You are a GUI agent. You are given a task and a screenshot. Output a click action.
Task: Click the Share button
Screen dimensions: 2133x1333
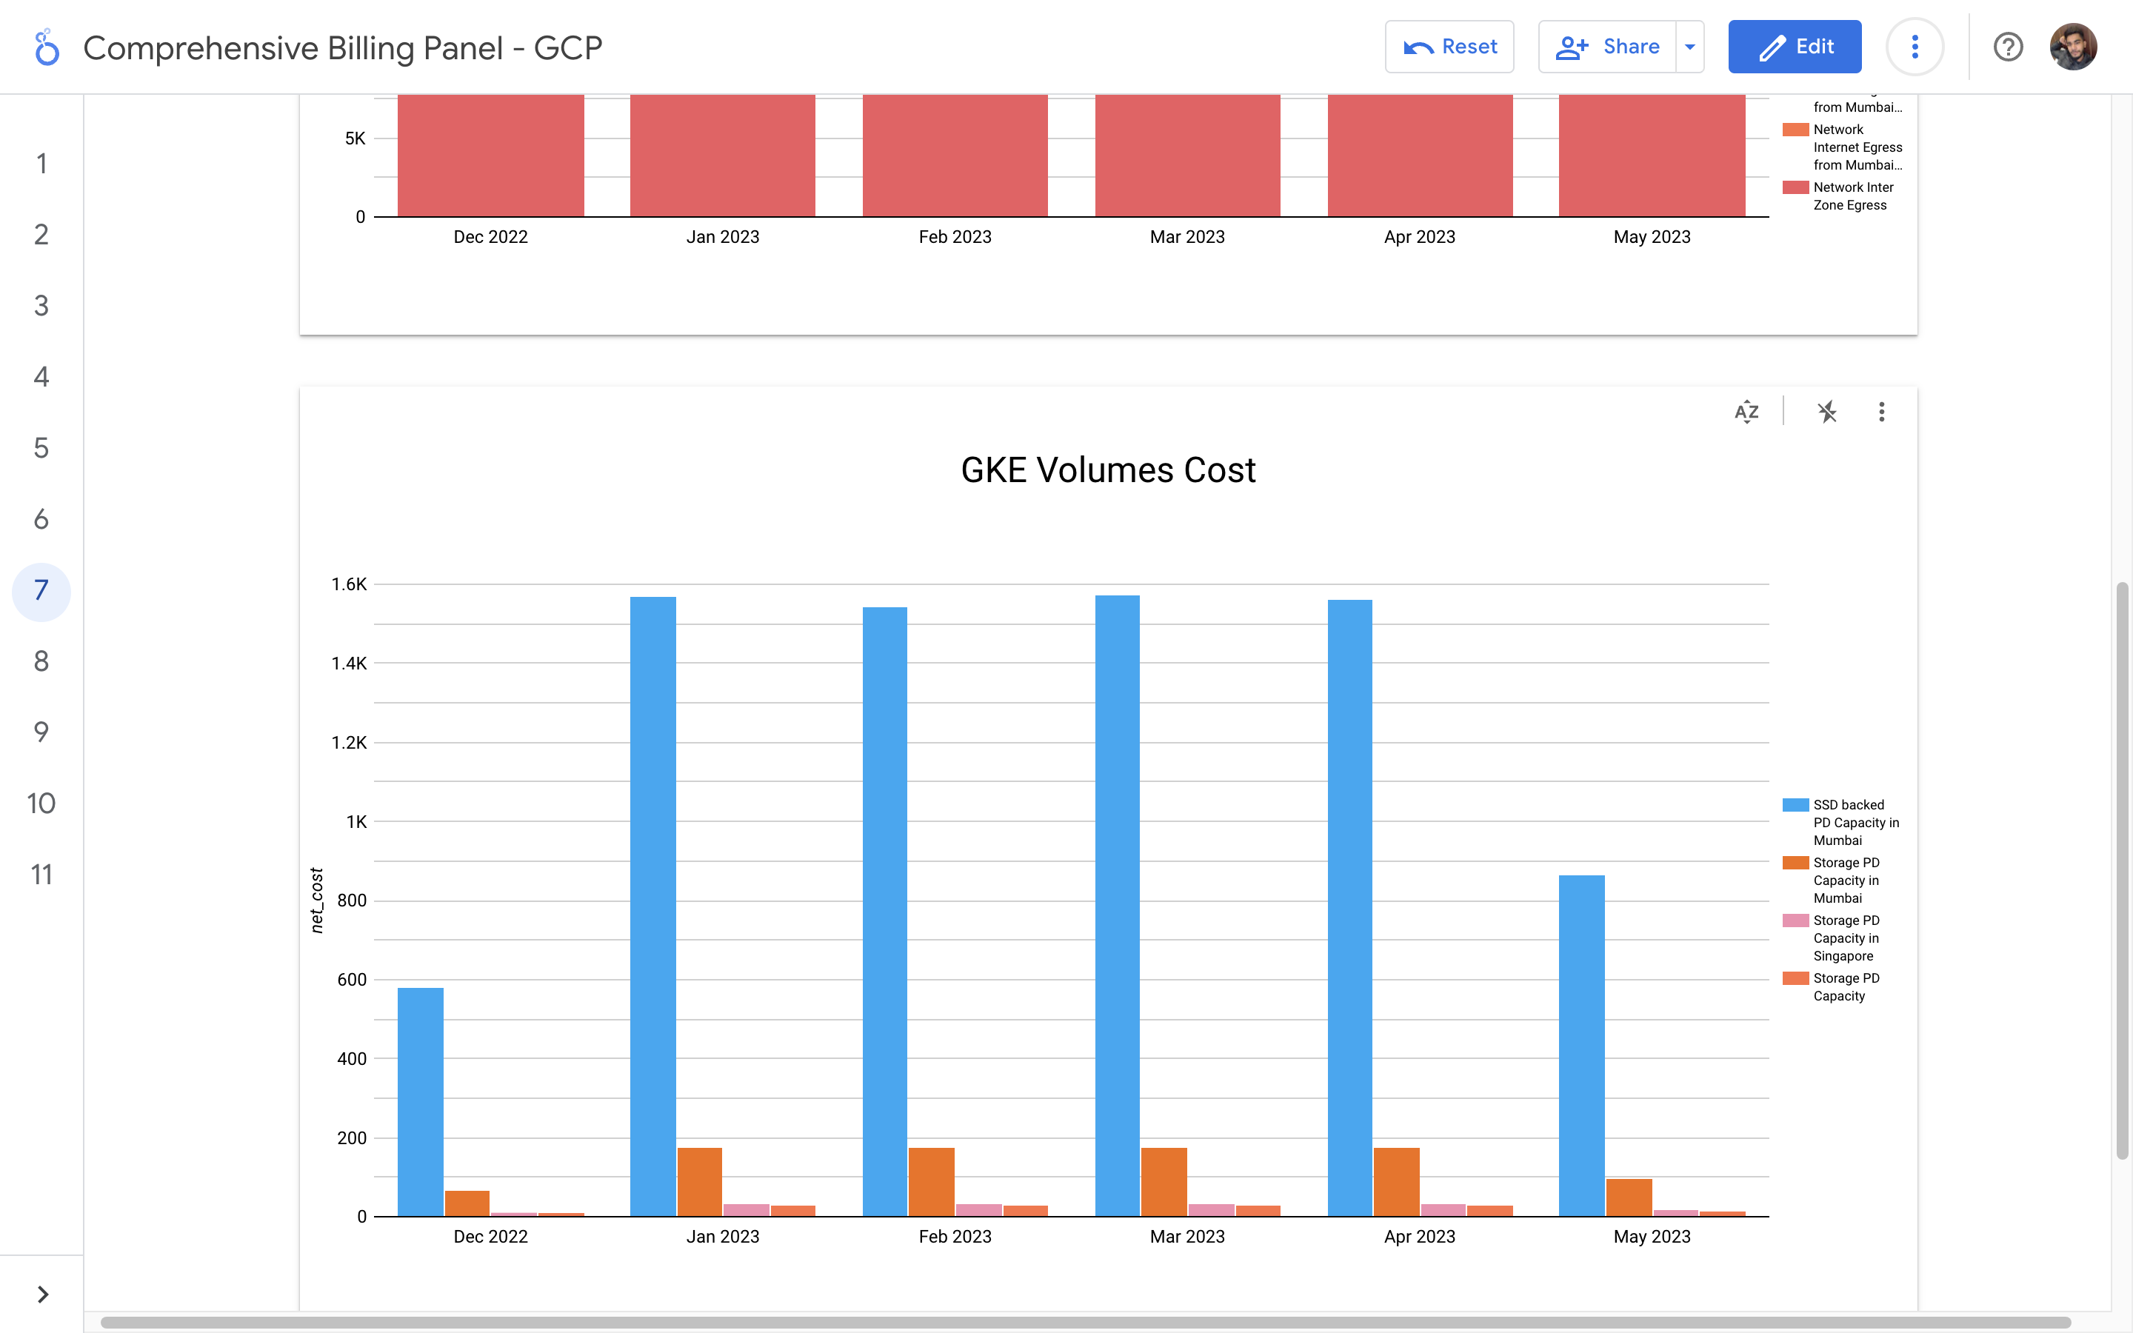pos(1607,47)
